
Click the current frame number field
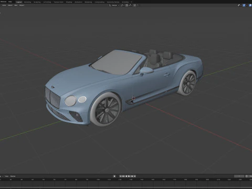(x=239, y=176)
